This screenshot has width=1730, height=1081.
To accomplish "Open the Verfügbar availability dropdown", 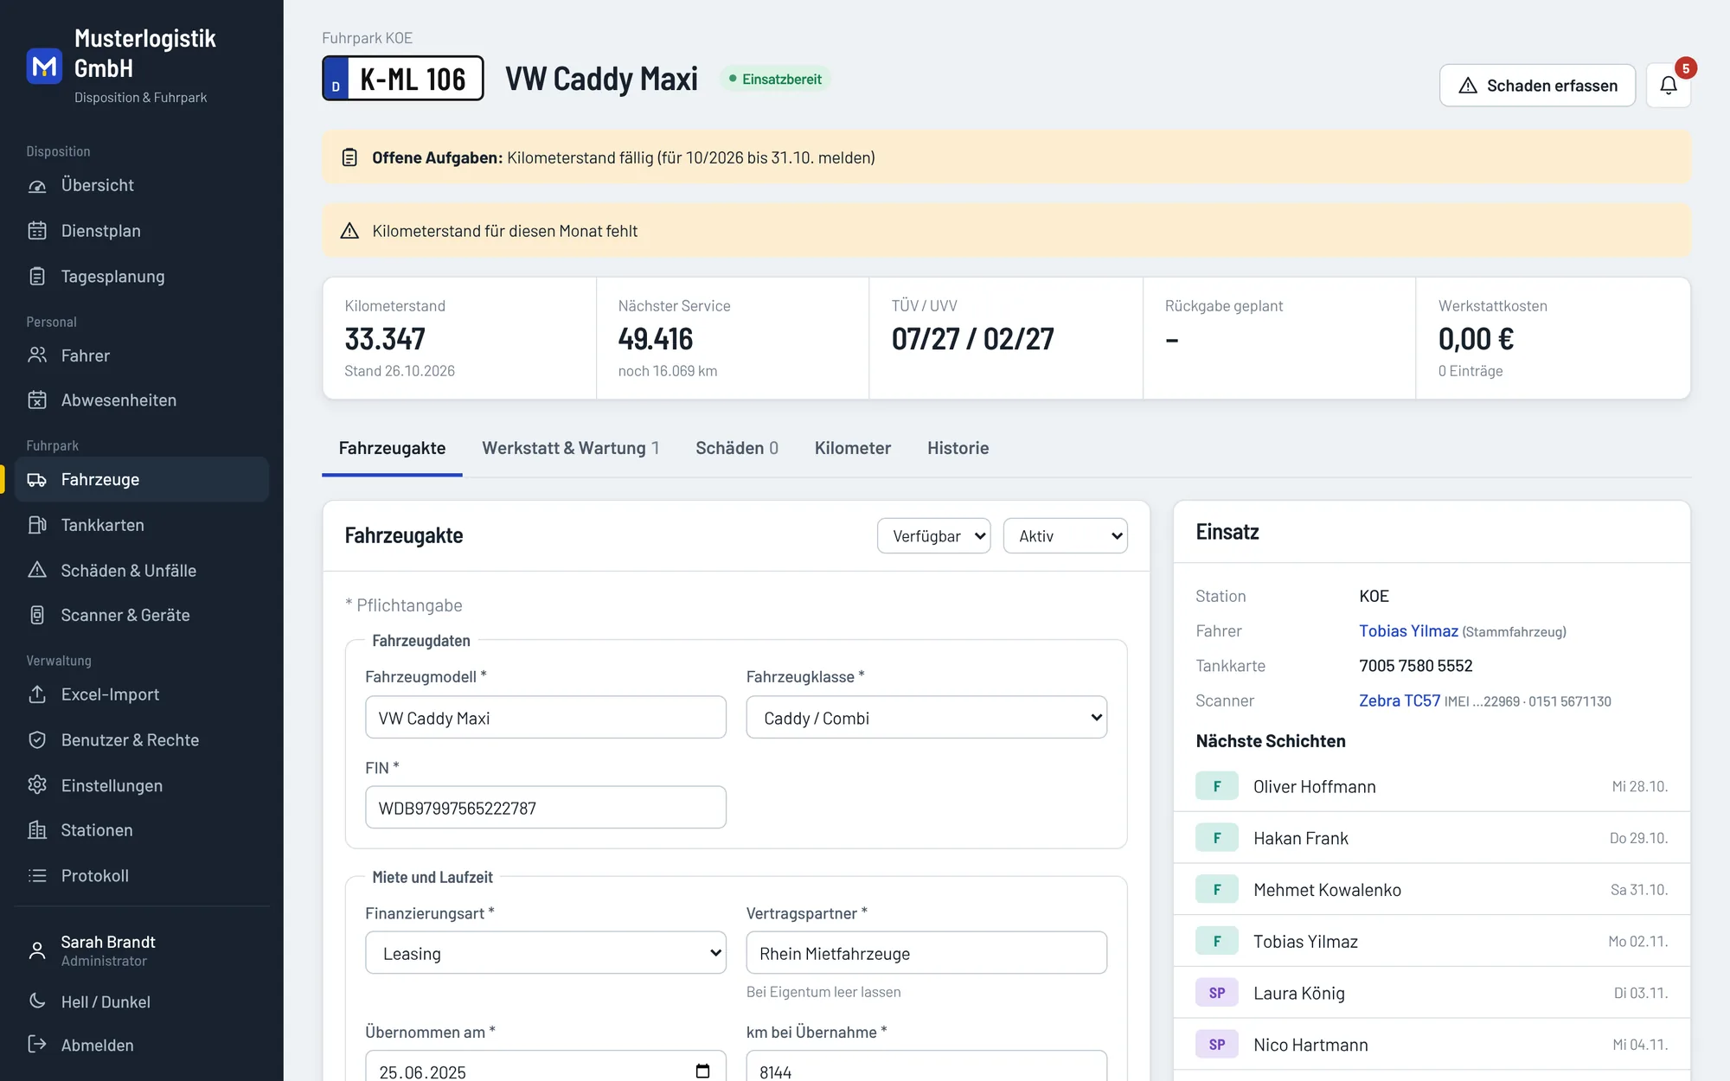I will [x=933, y=536].
